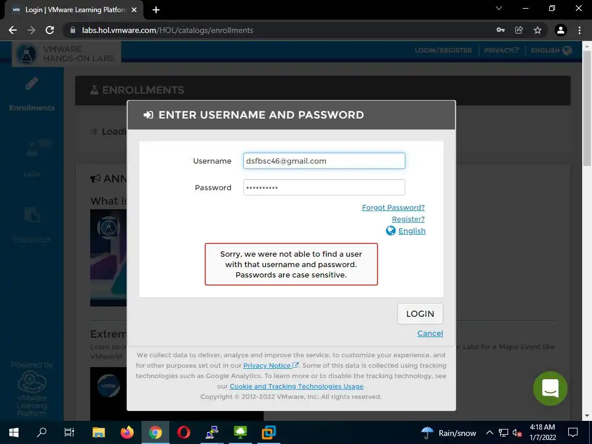The height and width of the screenshot is (444, 592).
Task: Open Cookie and Tracking Technologies Usage link
Action: [297, 386]
